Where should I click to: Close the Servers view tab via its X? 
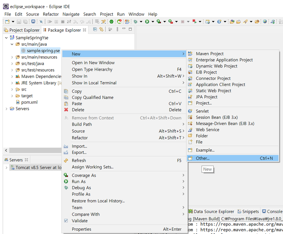[x=27, y=160]
